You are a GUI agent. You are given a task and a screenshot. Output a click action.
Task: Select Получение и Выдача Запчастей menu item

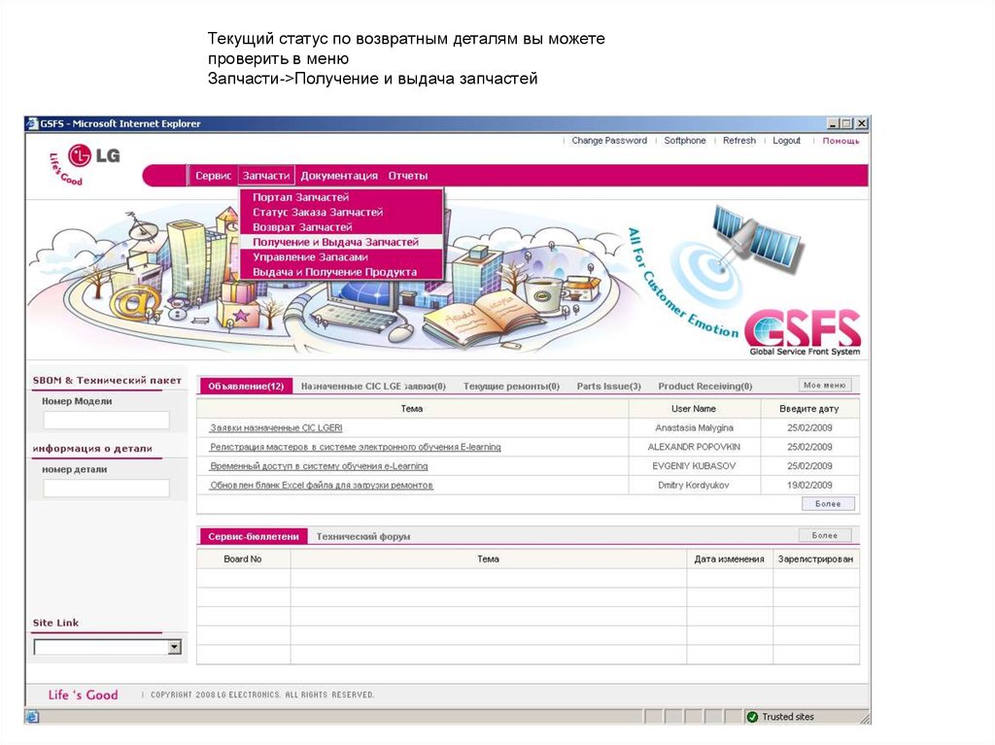click(x=335, y=242)
